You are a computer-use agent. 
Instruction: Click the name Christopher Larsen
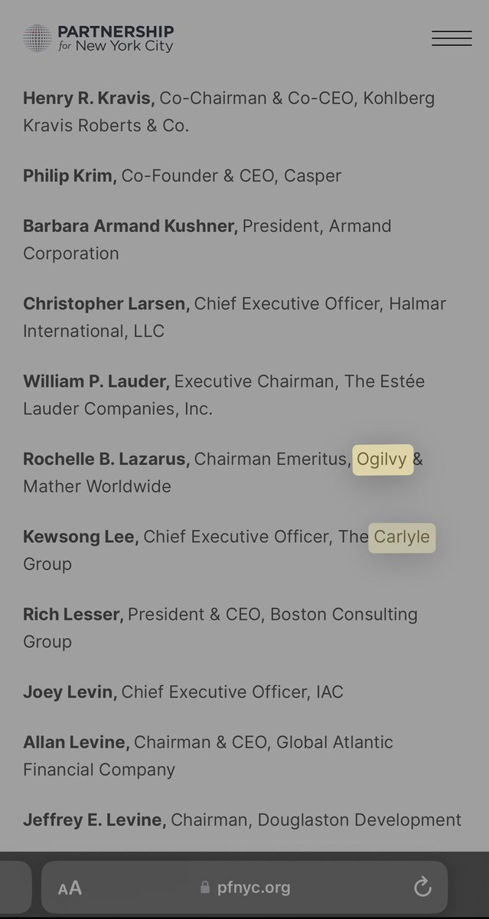click(x=106, y=304)
